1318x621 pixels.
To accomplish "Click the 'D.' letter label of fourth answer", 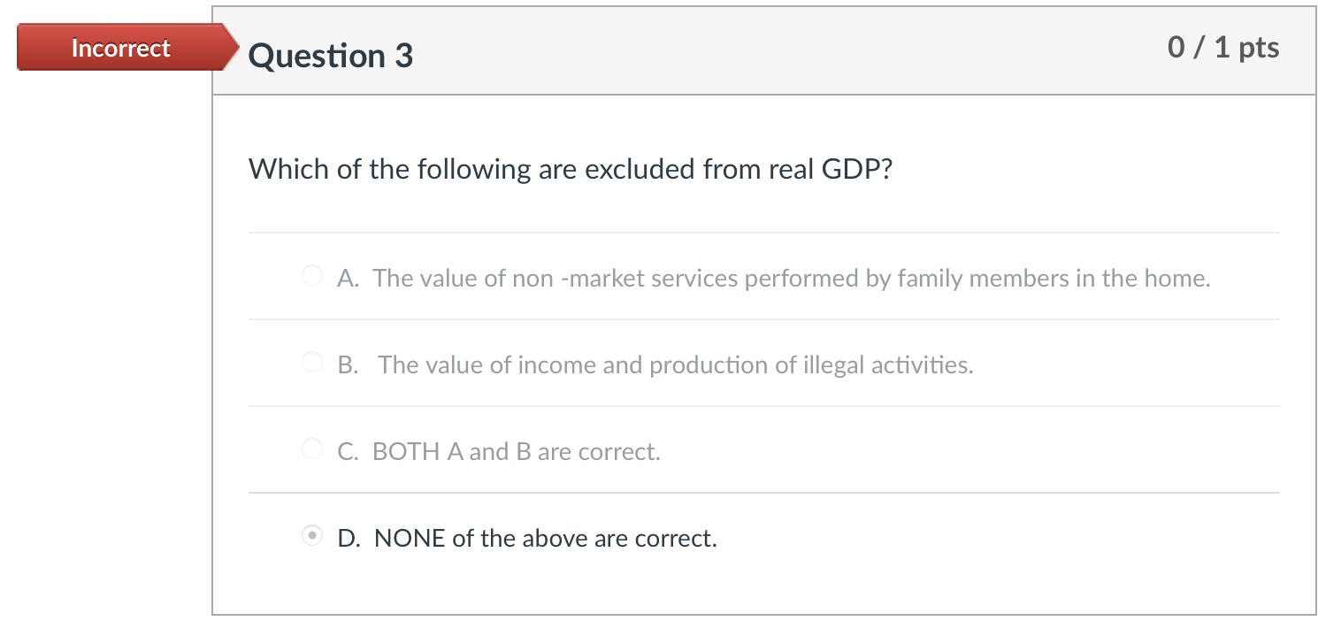I will click(x=348, y=539).
